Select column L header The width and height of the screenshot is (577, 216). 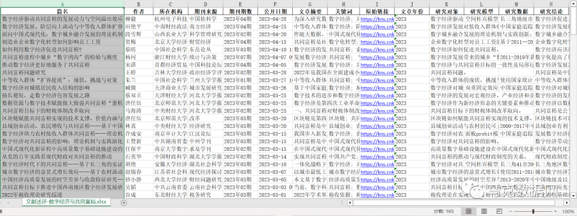click(x=481, y=3)
